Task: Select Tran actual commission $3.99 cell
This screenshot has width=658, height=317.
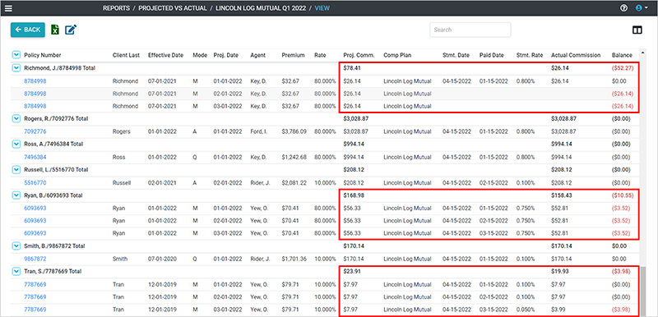Action: click(x=558, y=310)
